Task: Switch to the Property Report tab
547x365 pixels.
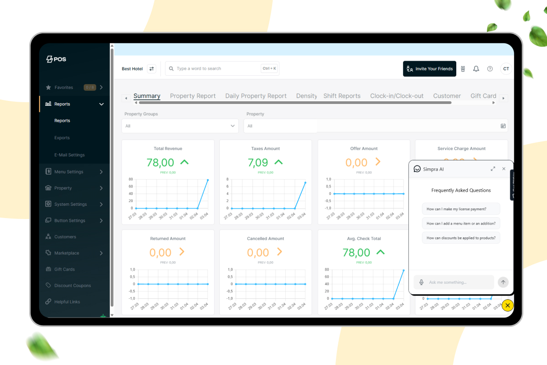Action: (x=193, y=96)
